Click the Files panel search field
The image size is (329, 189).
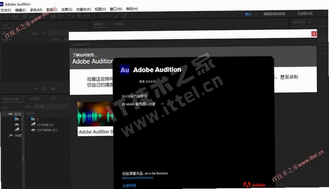click(58, 33)
